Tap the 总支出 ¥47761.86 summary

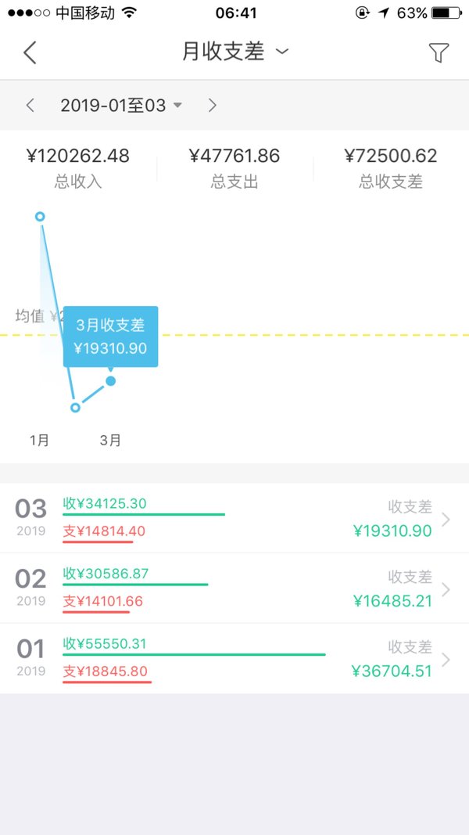pos(234,167)
